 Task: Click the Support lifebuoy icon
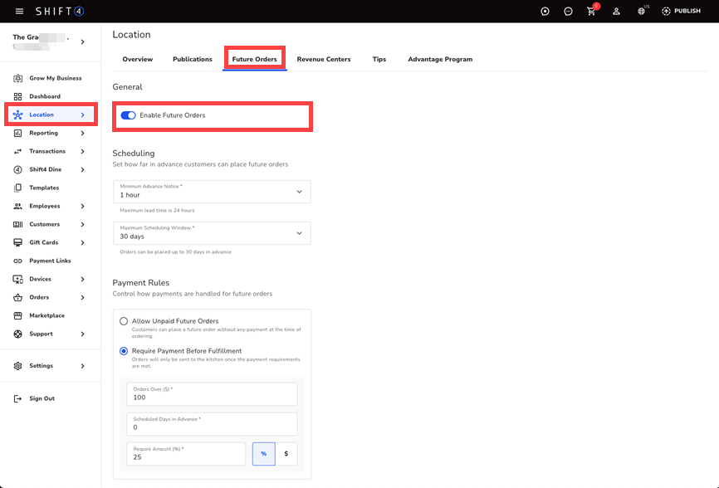click(18, 334)
